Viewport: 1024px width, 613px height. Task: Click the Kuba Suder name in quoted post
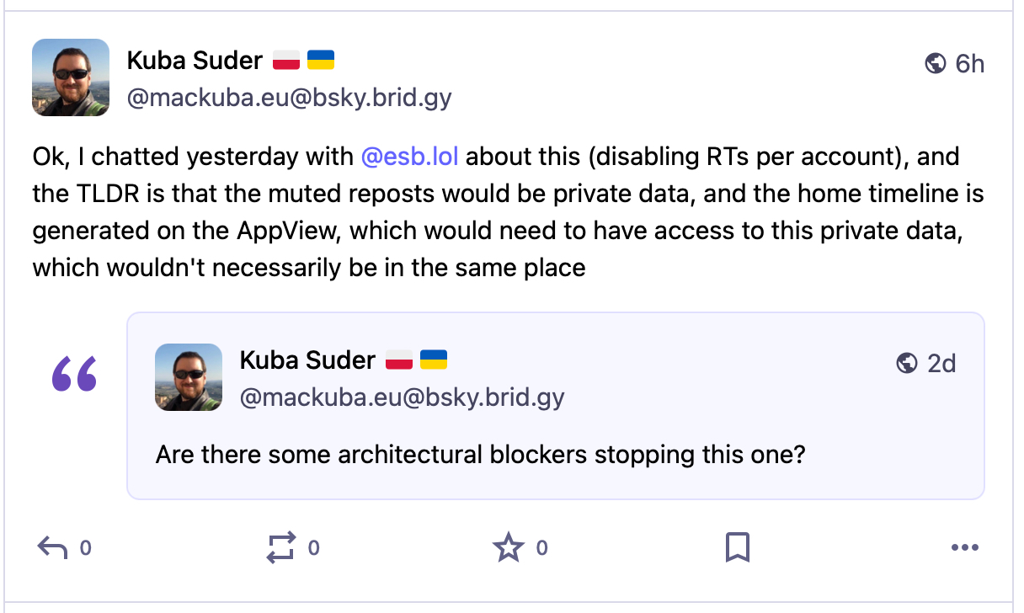tap(307, 360)
